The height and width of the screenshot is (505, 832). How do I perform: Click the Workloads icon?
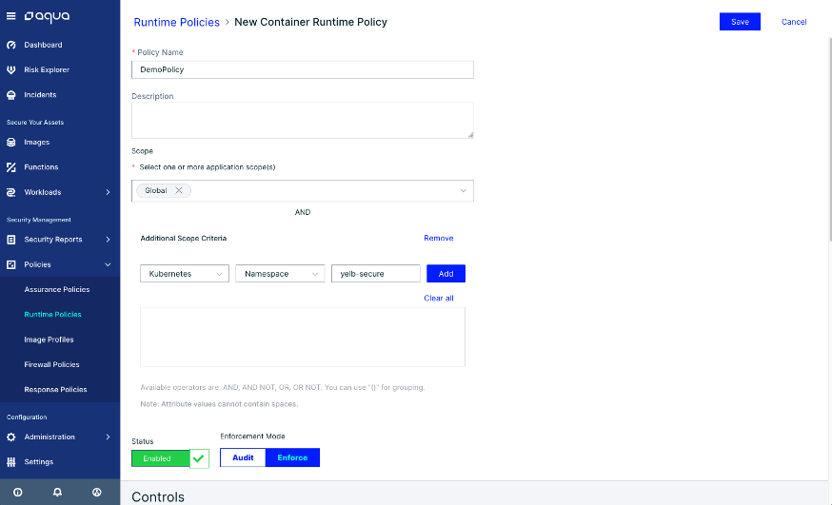[11, 192]
